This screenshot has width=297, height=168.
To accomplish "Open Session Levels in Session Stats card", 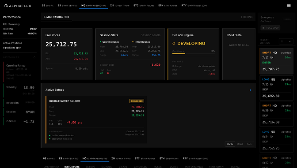I will click(150, 35).
